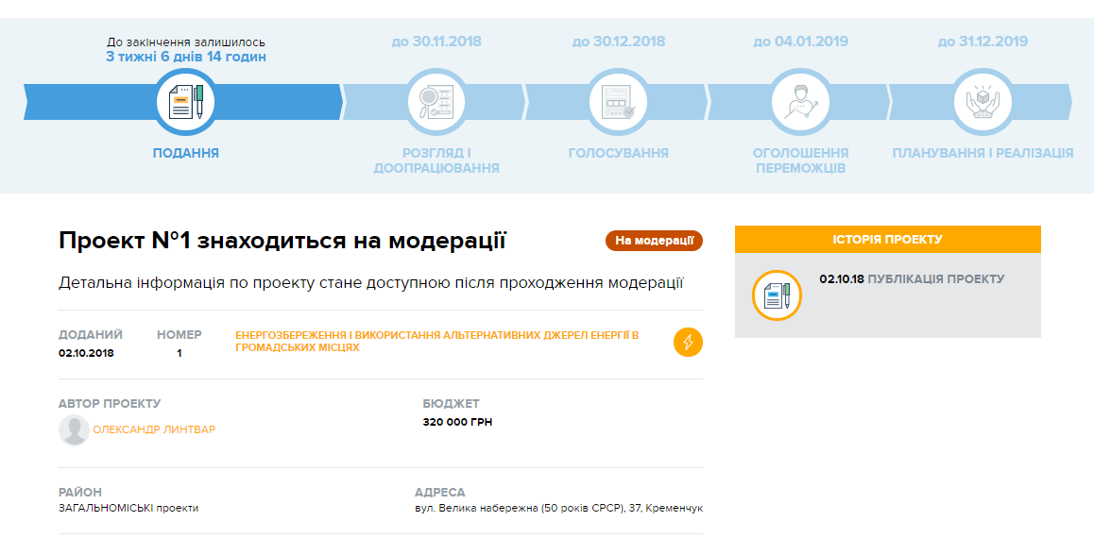Image resolution: width=1094 pixels, height=555 pixels.
Task: Click the Планування і реалізація stage icon
Action: point(983,101)
